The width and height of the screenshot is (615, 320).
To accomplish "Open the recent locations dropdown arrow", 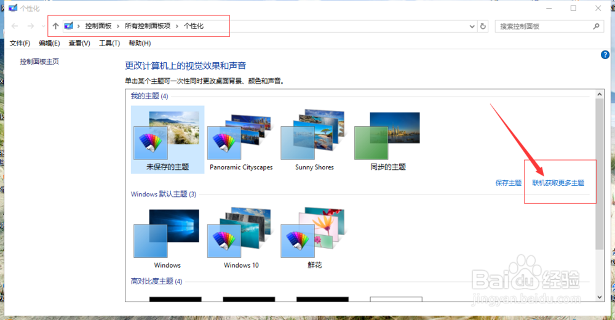I will pos(43,26).
